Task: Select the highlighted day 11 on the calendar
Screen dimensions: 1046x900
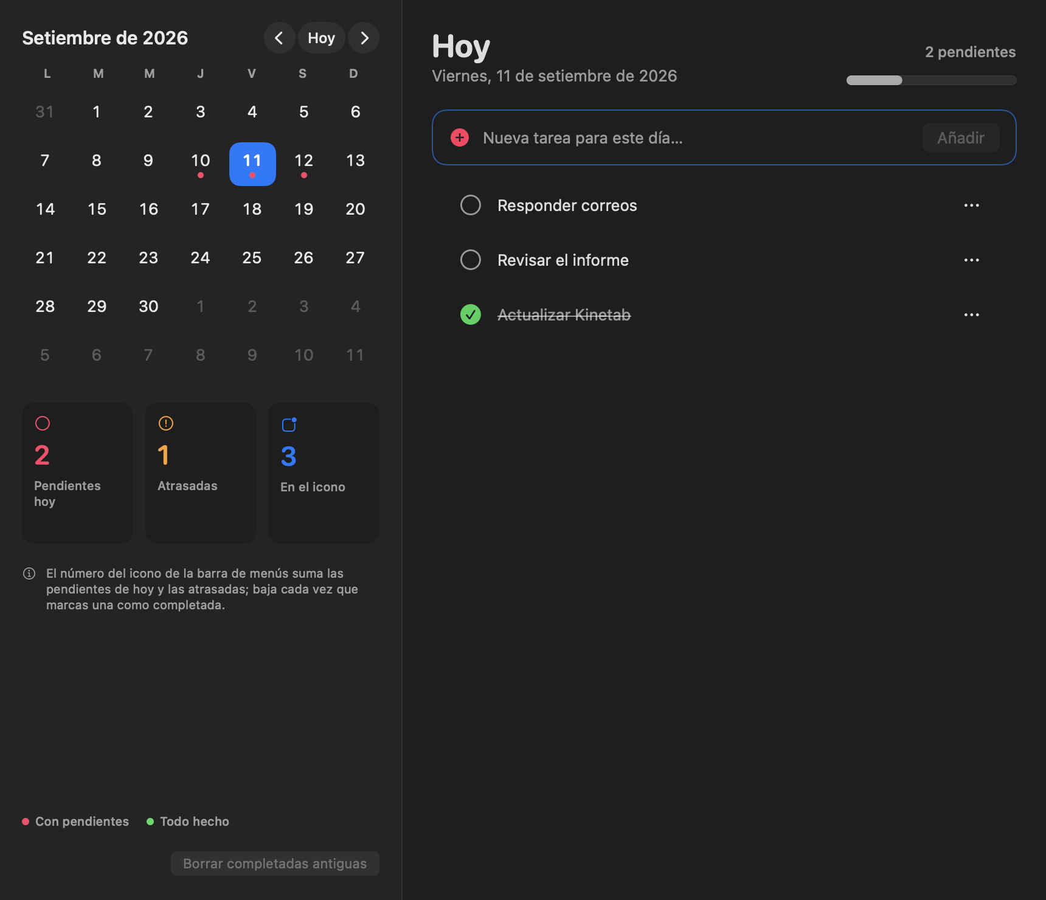Action: 252,164
